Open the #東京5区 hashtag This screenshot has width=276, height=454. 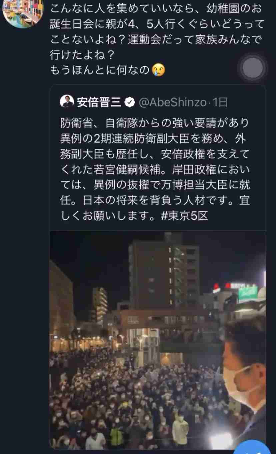[x=184, y=216]
